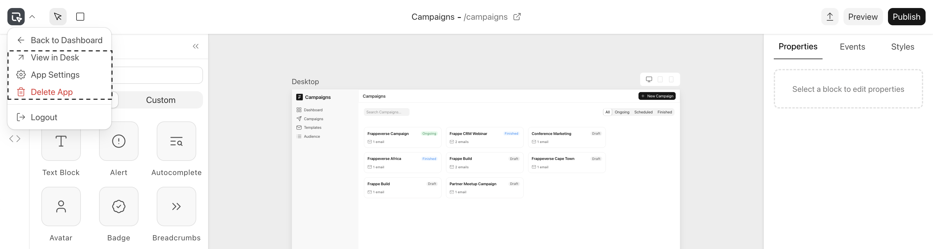933x249 pixels.
Task: Collapse the left components panel
Action: click(196, 46)
